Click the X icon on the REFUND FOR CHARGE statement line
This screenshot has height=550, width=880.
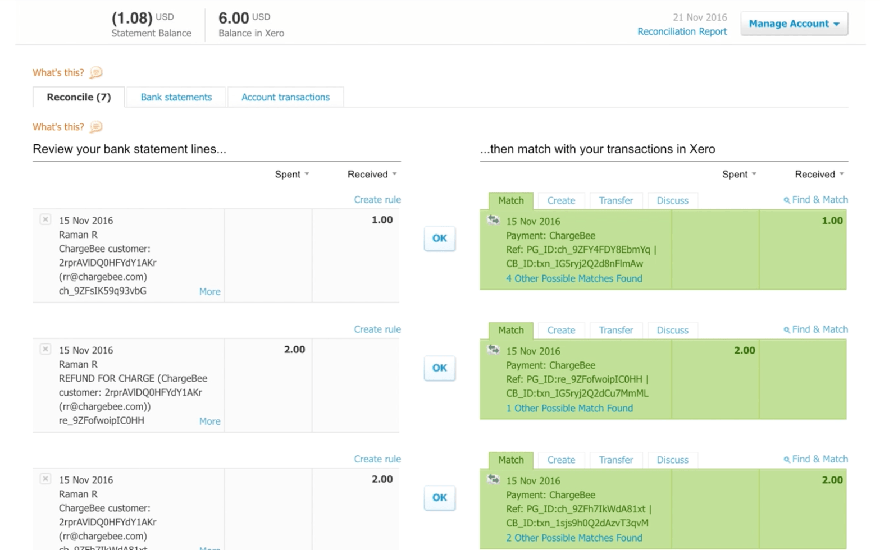coord(45,349)
